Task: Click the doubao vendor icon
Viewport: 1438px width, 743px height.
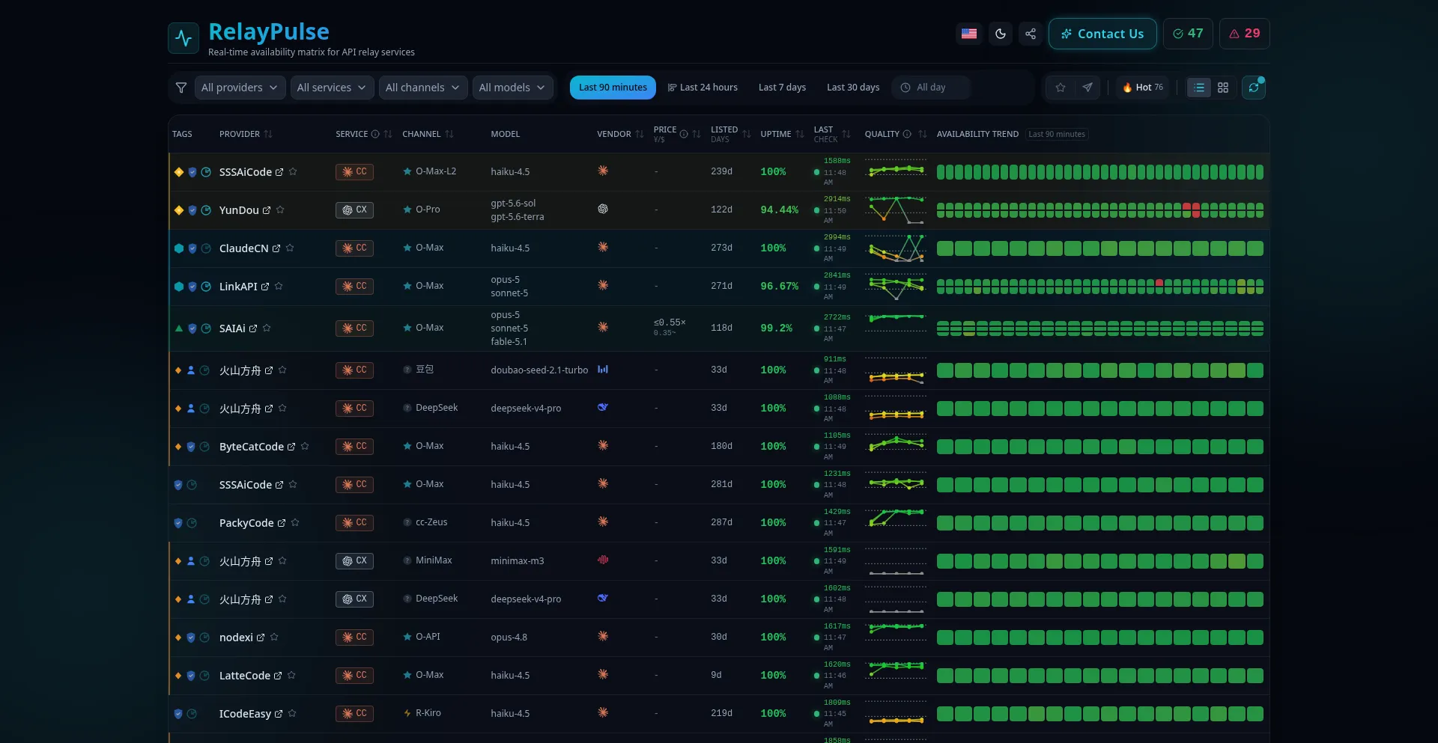Action: tap(603, 370)
